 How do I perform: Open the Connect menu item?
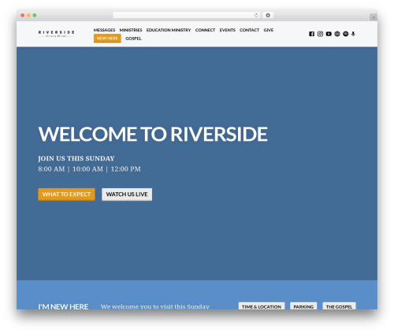tap(205, 30)
